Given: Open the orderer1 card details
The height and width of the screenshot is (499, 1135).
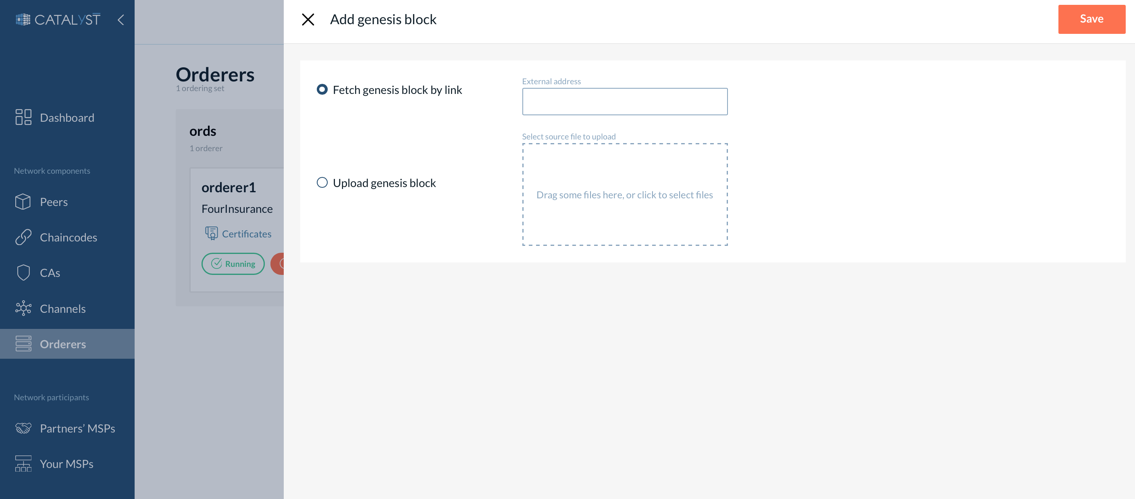Looking at the screenshot, I should pos(229,187).
